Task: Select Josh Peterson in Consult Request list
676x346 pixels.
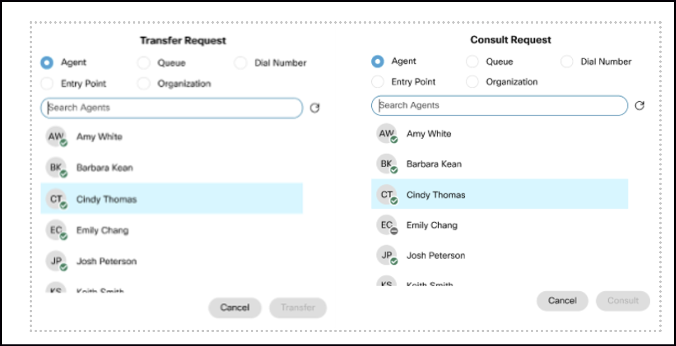Action: tap(436, 256)
